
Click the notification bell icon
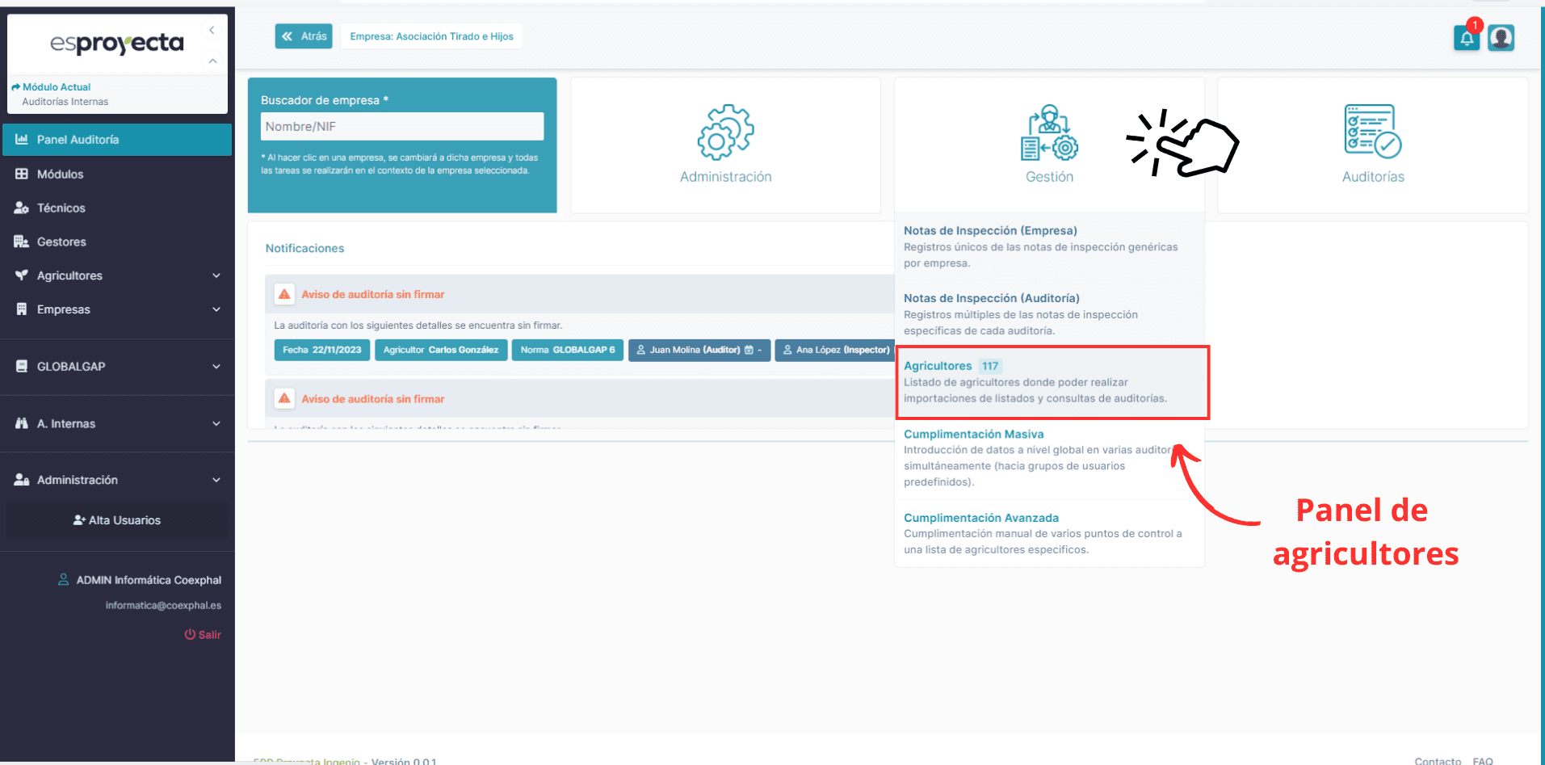click(x=1466, y=38)
